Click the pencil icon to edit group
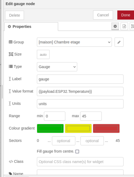This screenshot has height=177, width=134. point(119,42)
